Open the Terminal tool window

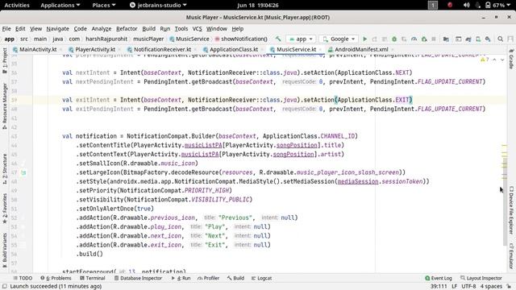(93, 278)
